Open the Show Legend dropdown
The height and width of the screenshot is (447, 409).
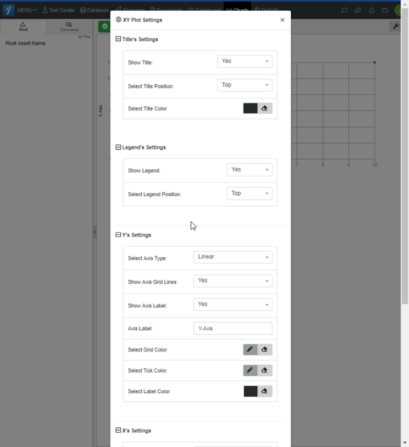250,169
